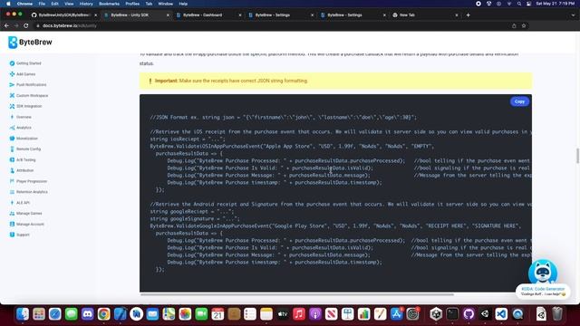Viewport: 580px width, 326px height.
Task: Click the page vertical scrollbar thumb
Action: 577,155
